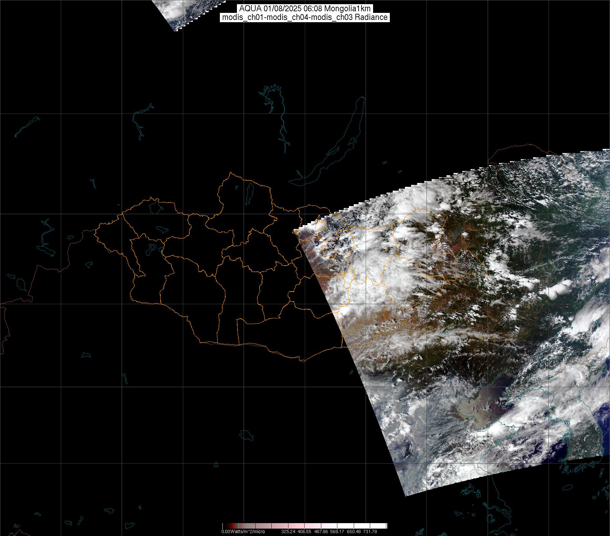The width and height of the screenshot is (610, 536).
Task: Click the modis_ch01-modis_ch04-modis_ch03 Radiance label
Action: [x=305, y=17]
